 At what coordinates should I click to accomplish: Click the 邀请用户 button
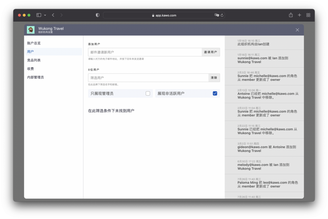pyautogui.click(x=210, y=52)
